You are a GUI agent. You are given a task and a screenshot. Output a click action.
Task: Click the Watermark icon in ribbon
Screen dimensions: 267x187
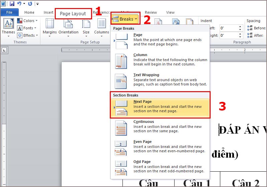pos(158,21)
